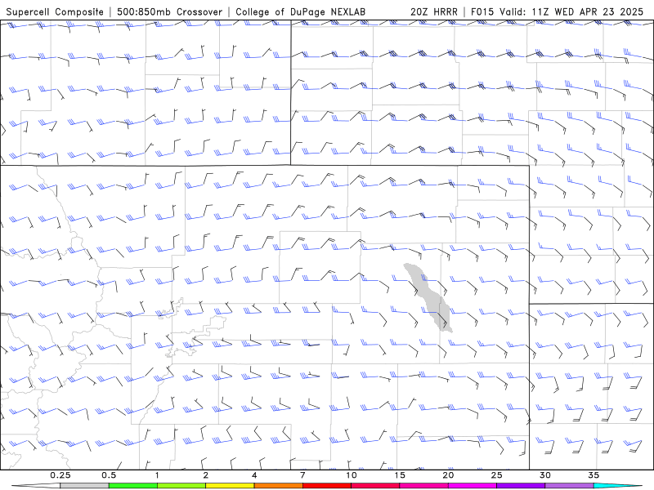
Task: Select the green 0.5–1 color bar segment
Action: pos(133,486)
